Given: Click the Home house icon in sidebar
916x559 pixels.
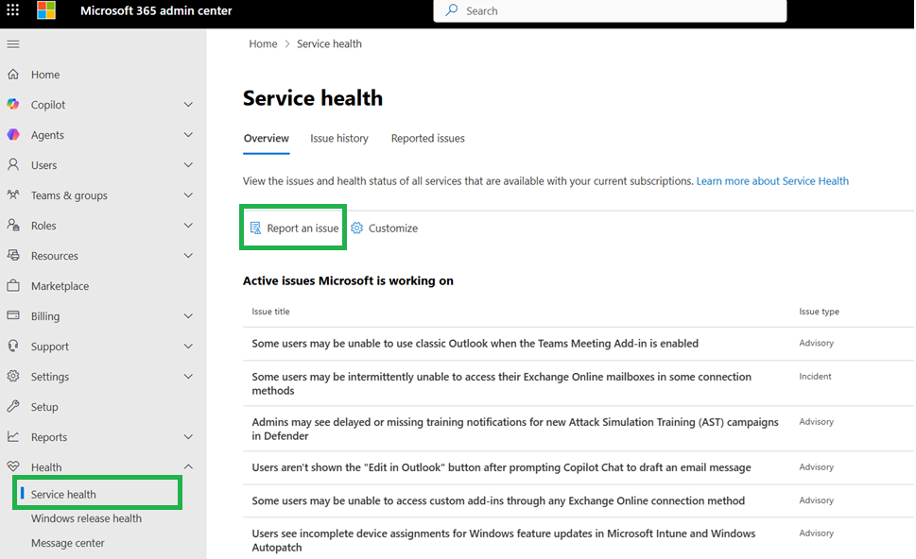Looking at the screenshot, I should coord(13,74).
